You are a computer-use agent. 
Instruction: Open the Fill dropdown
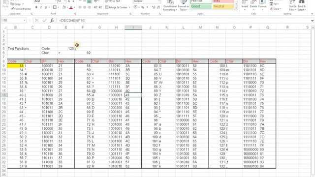click(x=275, y=4)
